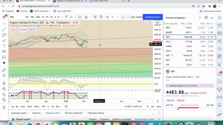
Task: Open the go to date calendar icon
Action: [66, 107]
